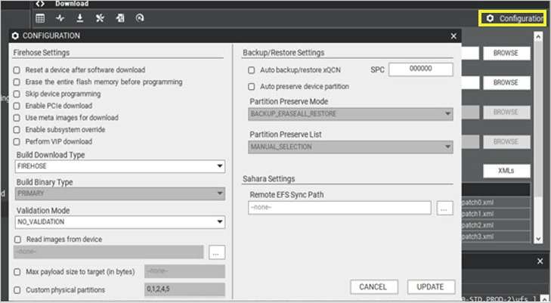551x303 pixels.
Task: Toggle Use meta images for download
Action: pos(17,118)
